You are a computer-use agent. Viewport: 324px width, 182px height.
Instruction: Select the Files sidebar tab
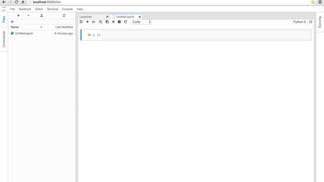point(4,19)
